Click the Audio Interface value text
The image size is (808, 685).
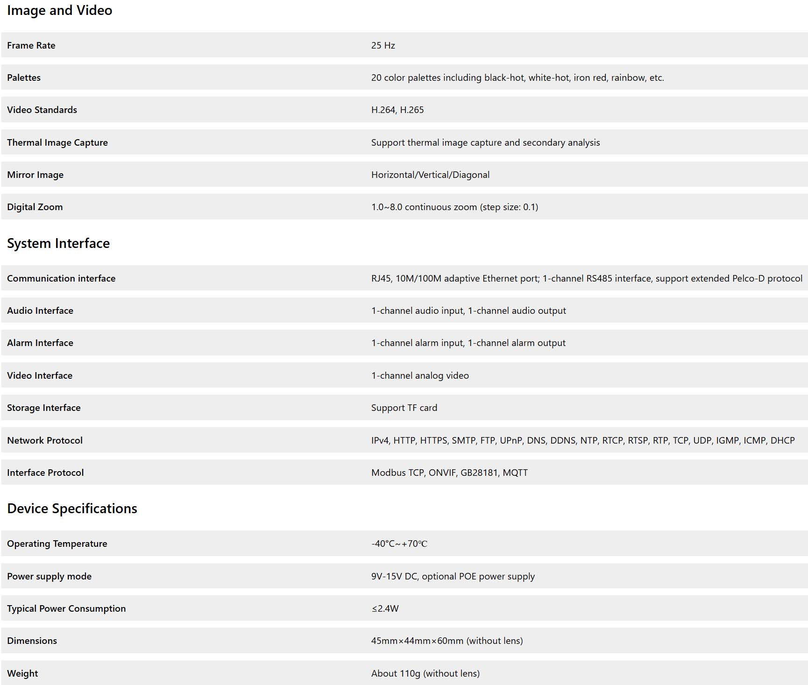coord(468,311)
